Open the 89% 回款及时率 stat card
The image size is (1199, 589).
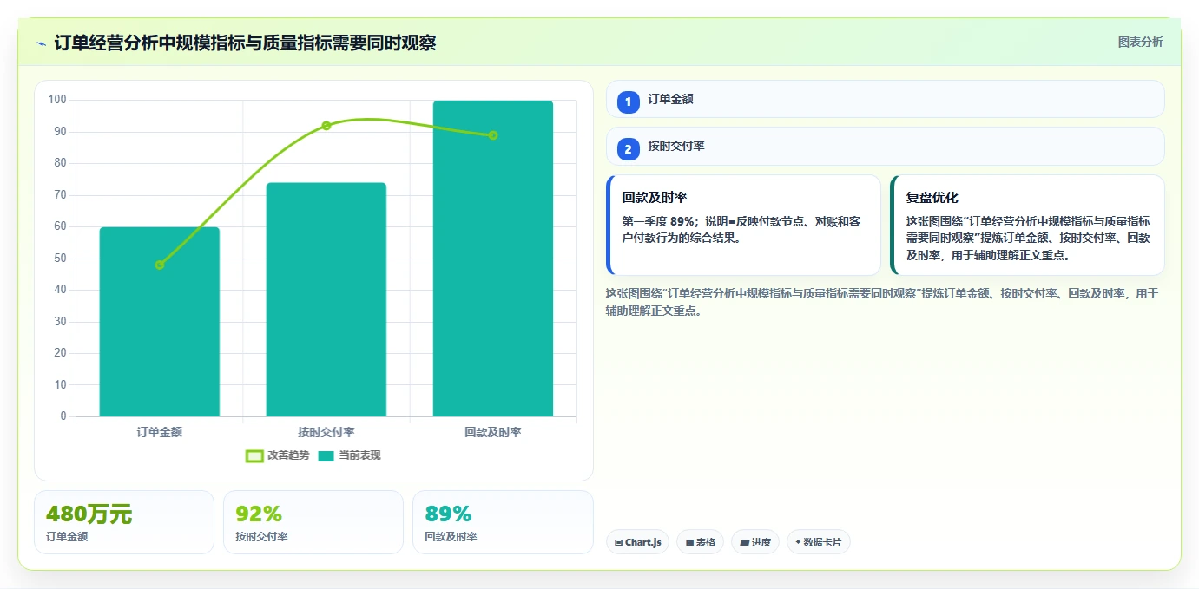click(503, 522)
